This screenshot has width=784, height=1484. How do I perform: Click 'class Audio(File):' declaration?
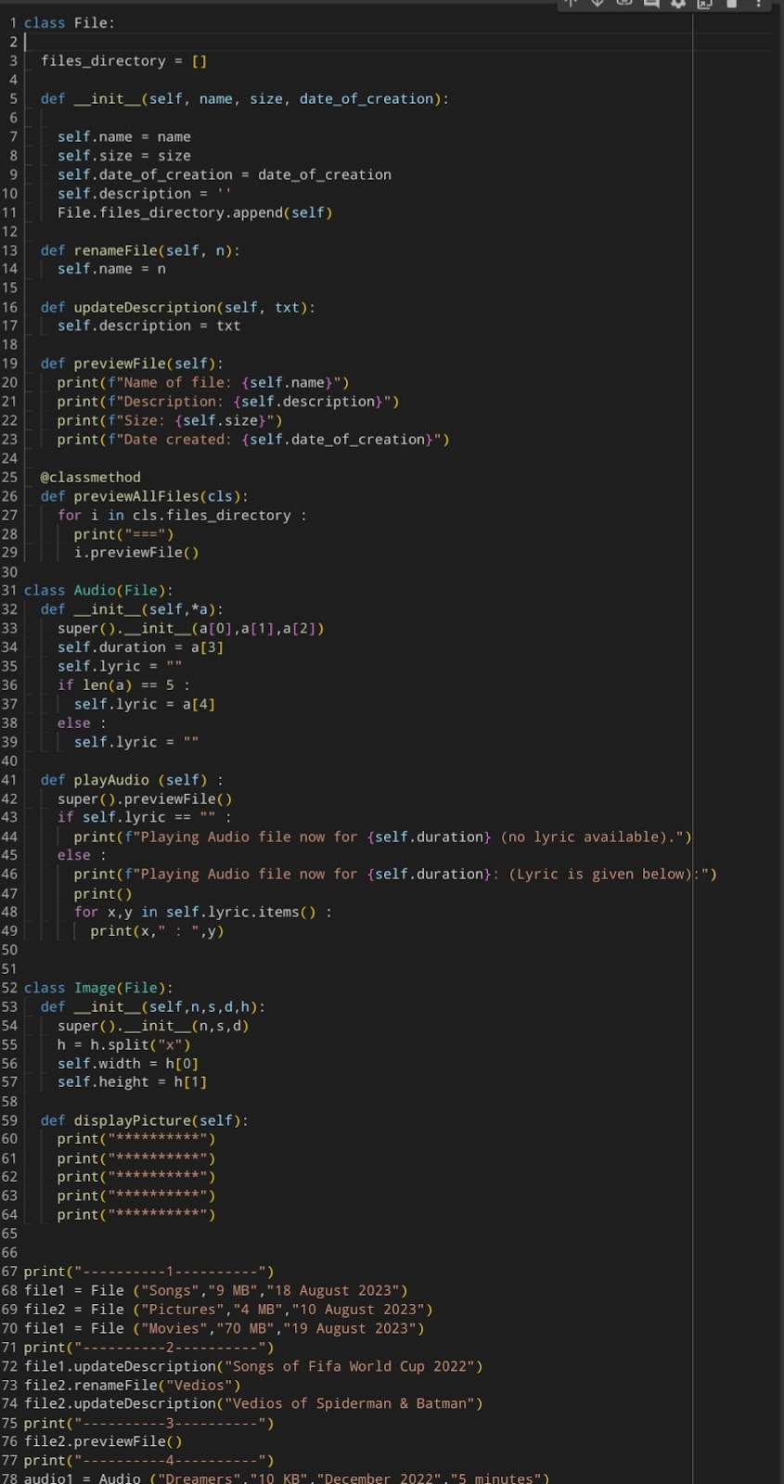[98, 590]
